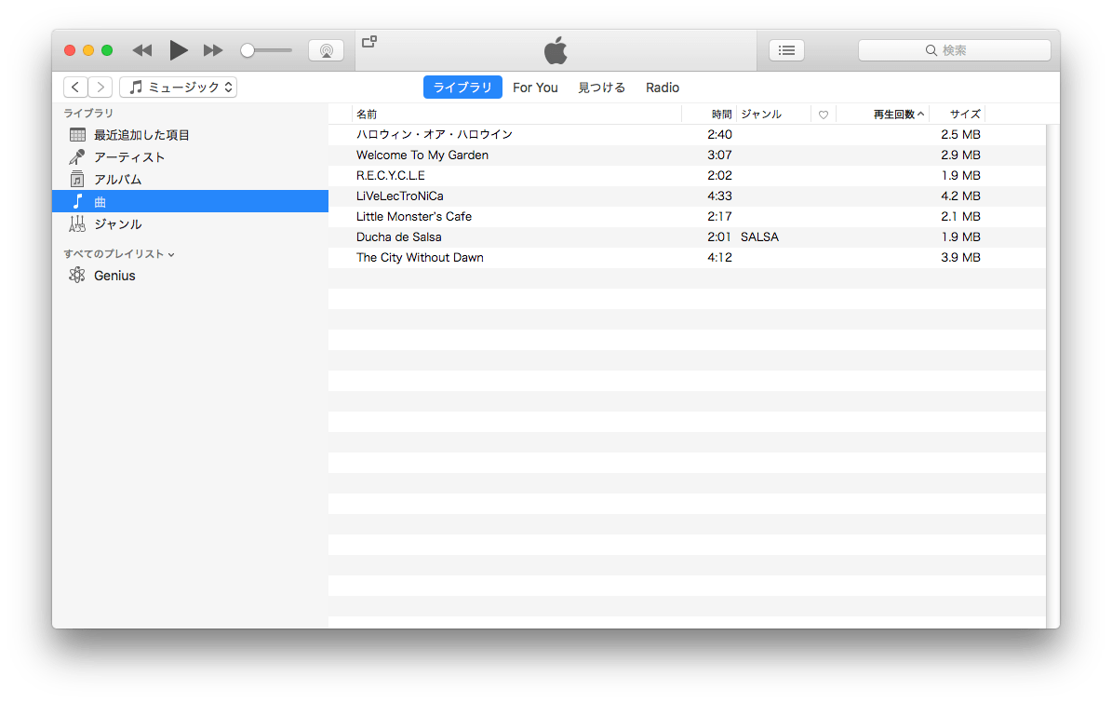
Task: Select song Little Monster's Cafe
Action: click(x=413, y=217)
